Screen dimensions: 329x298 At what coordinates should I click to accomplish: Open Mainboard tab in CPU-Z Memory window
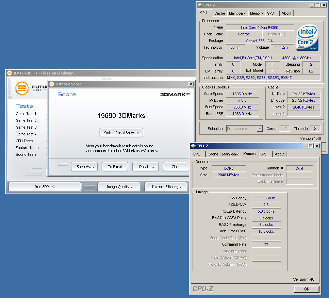click(231, 154)
